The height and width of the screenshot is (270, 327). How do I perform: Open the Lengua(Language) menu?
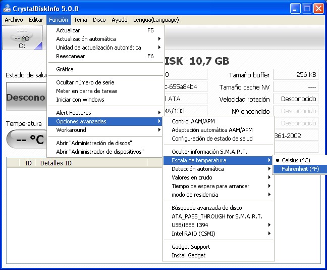[x=156, y=20]
